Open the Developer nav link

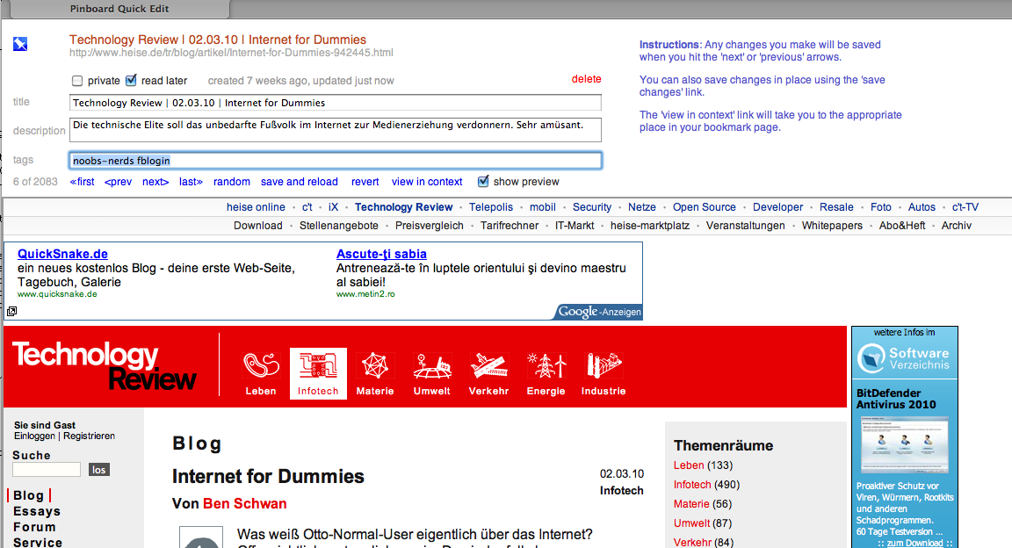[x=777, y=207]
